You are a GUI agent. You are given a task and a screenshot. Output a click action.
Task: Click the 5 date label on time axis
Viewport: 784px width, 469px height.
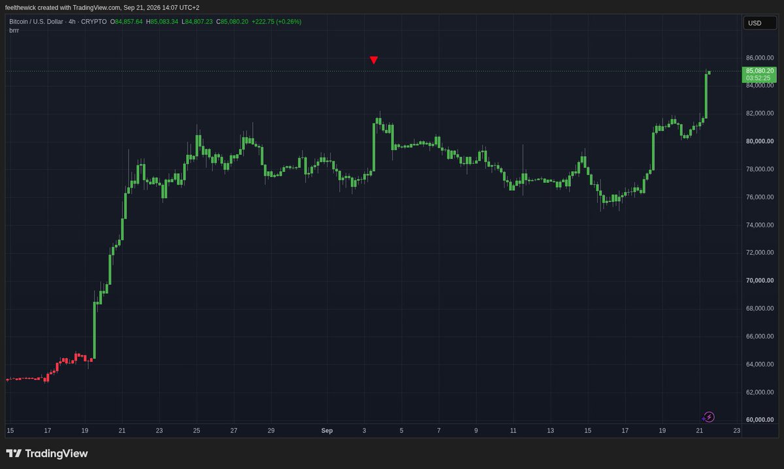[402, 430]
